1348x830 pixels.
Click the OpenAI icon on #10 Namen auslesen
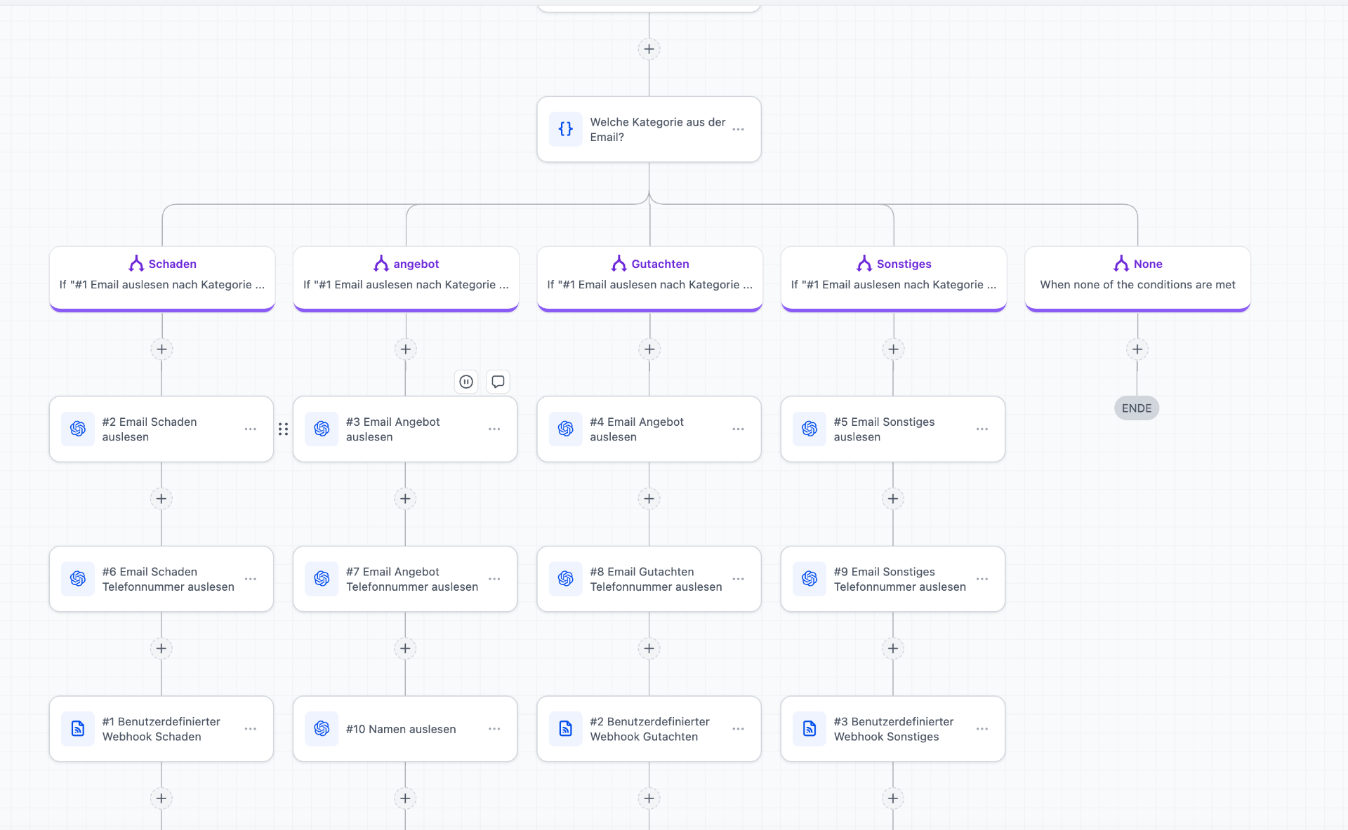(322, 729)
